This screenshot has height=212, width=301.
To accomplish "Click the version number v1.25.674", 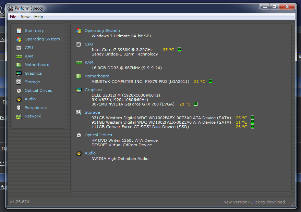I will tap(20, 202).
